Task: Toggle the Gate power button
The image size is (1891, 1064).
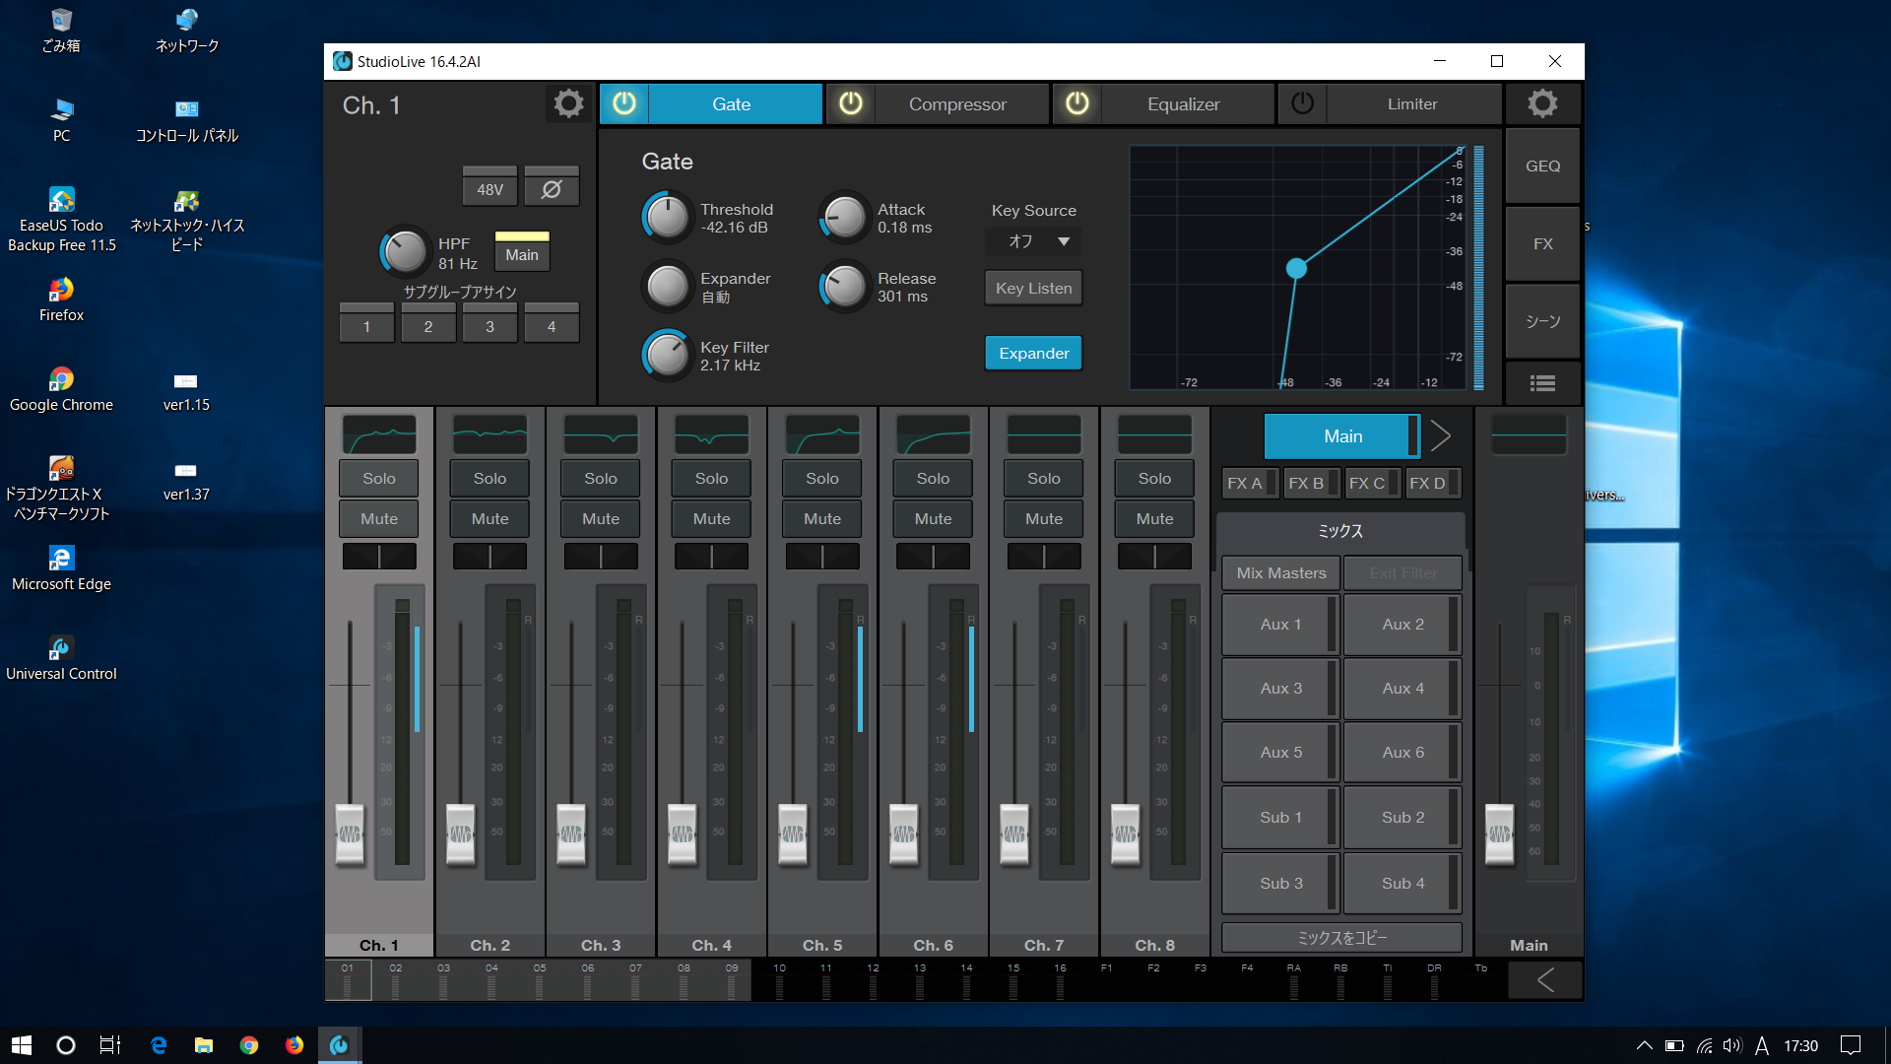Action: pyautogui.click(x=624, y=103)
